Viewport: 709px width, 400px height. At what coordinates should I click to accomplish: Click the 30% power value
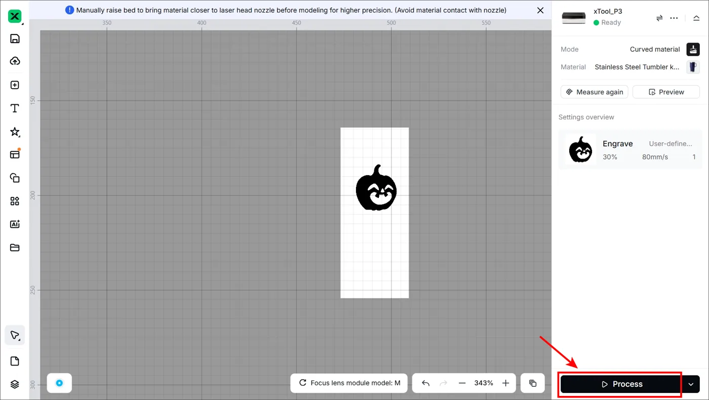tap(610, 157)
